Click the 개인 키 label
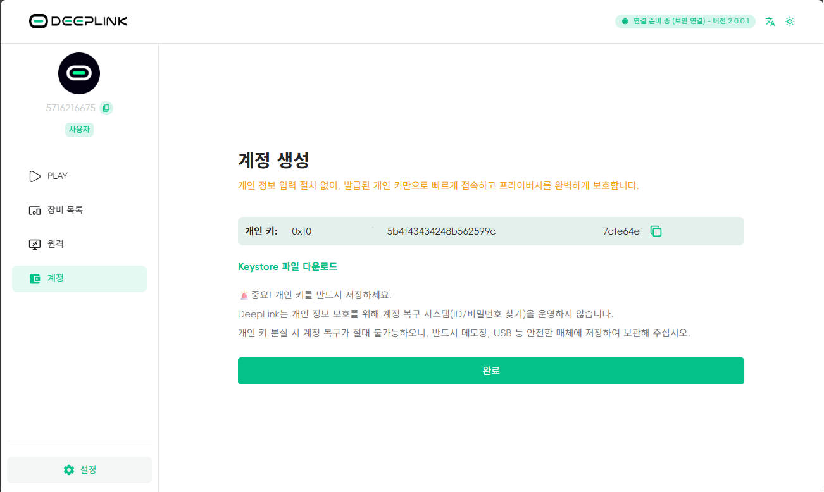 (x=261, y=231)
